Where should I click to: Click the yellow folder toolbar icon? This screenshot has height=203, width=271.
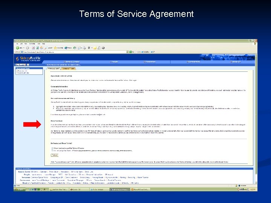coord(95,48)
